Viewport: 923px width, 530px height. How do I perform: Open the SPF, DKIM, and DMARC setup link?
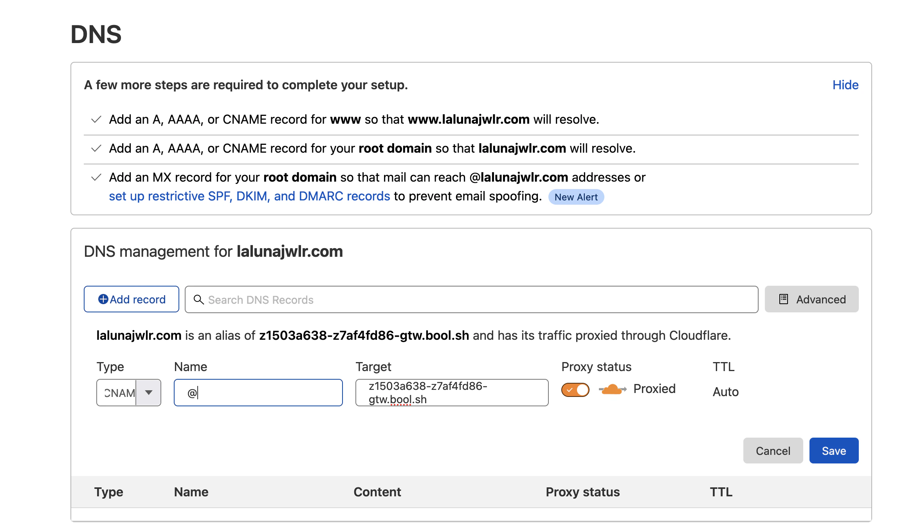(249, 196)
